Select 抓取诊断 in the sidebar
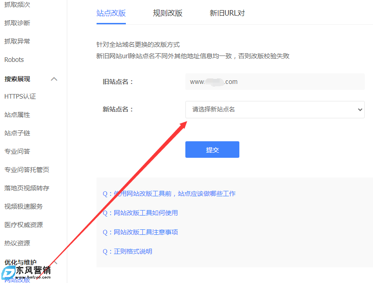The height and width of the screenshot is (283, 373). 16,22
